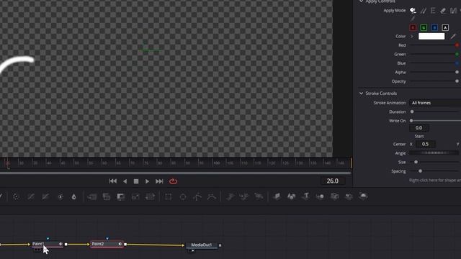461x259 pixels.
Task: Toggle the Blue channel button
Action: pyautogui.click(x=434, y=27)
